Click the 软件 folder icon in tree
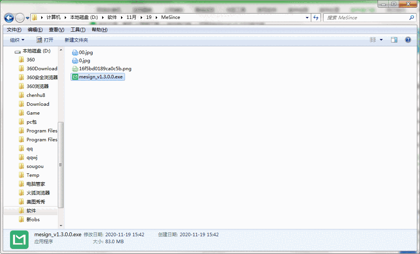The height and width of the screenshot is (254, 420). pos(22,210)
